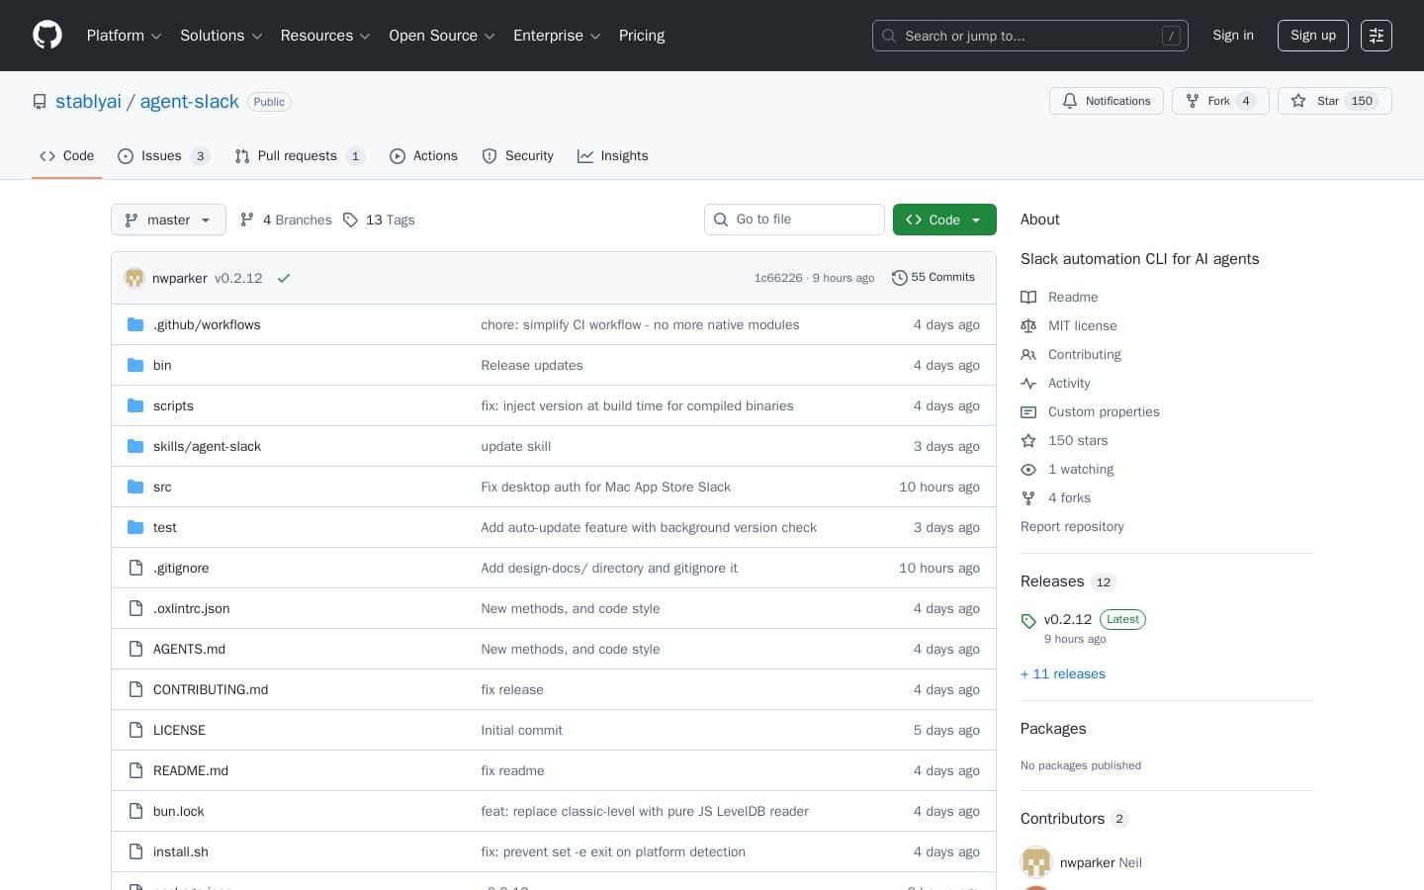The height and width of the screenshot is (890, 1424).
Task: Expand the Resources navigation dropdown
Action: click(x=325, y=36)
